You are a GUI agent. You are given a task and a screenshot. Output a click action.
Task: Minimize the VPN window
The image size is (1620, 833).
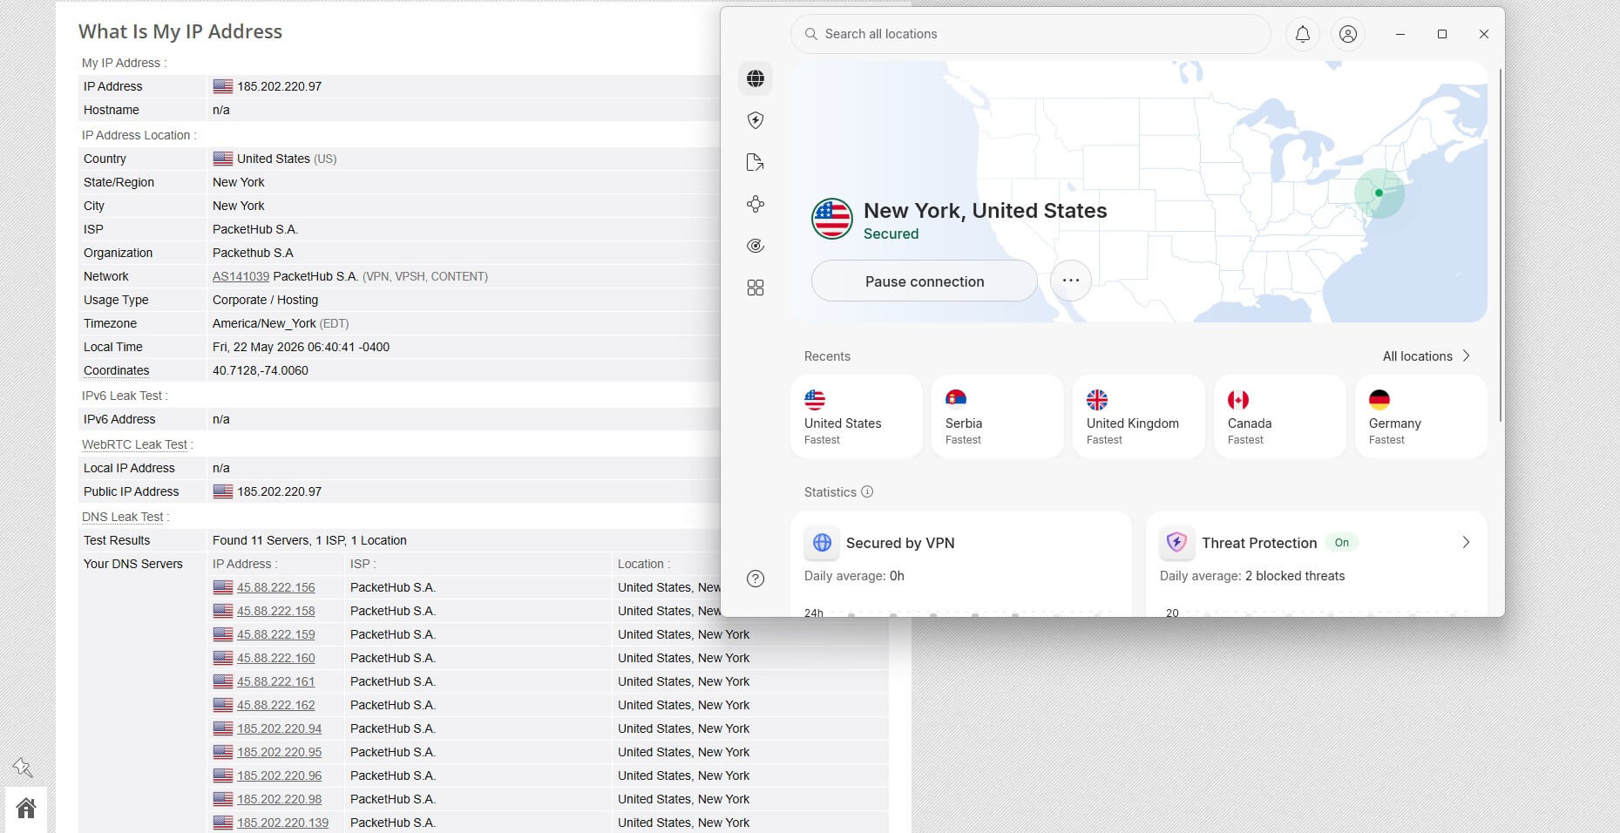[1400, 34]
